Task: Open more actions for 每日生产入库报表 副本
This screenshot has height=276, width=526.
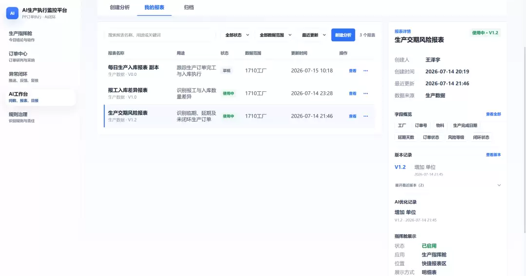Action: 366,70
